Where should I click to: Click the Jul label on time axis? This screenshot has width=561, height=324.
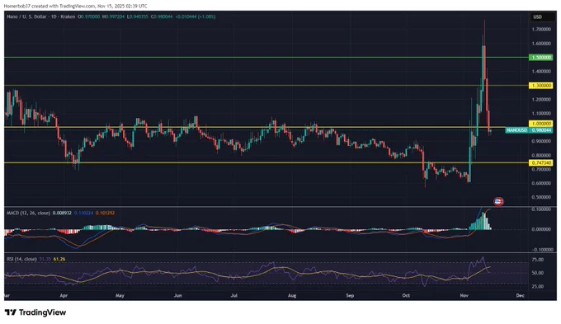point(234,296)
